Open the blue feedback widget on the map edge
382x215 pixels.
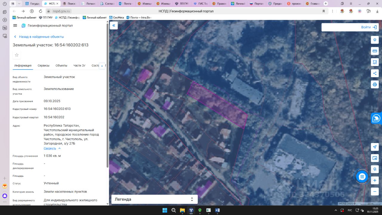click(377, 118)
